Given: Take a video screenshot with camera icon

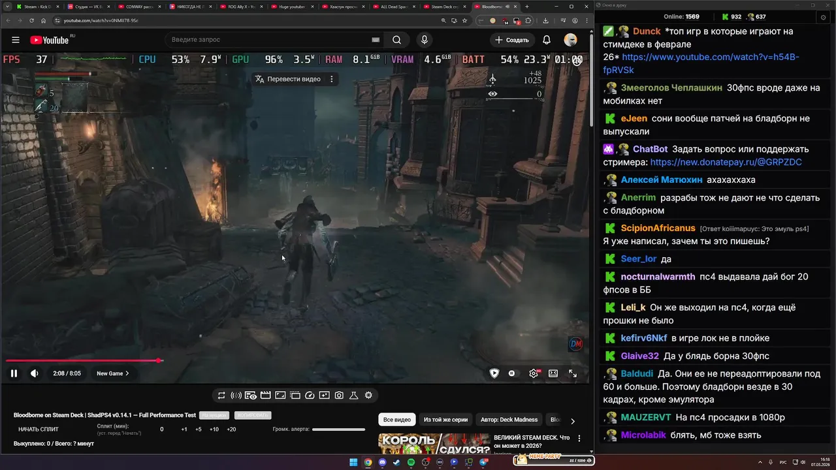Looking at the screenshot, I should (339, 395).
